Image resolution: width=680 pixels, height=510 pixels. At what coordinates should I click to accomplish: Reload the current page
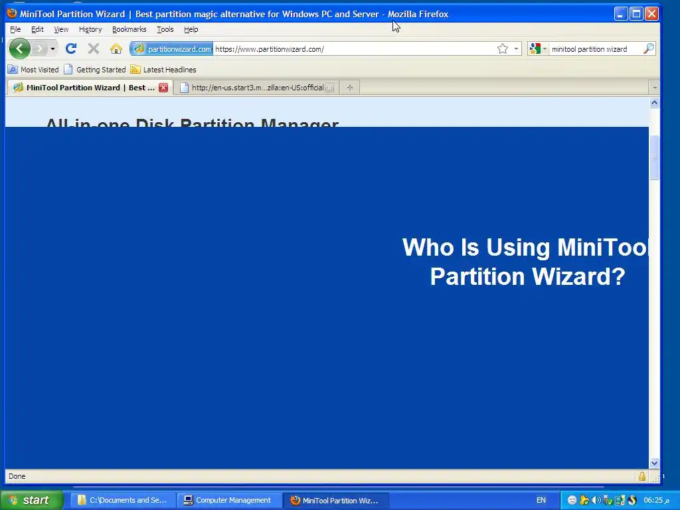coord(71,48)
